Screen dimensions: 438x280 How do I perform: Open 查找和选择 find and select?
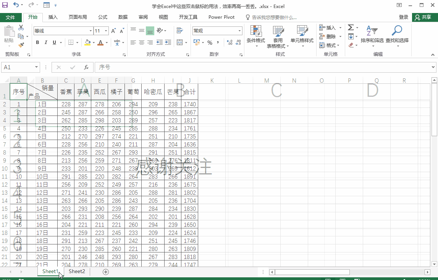(397, 36)
